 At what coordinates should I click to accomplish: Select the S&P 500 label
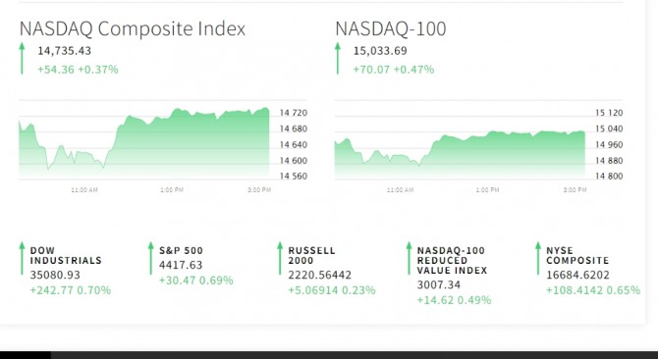click(181, 250)
